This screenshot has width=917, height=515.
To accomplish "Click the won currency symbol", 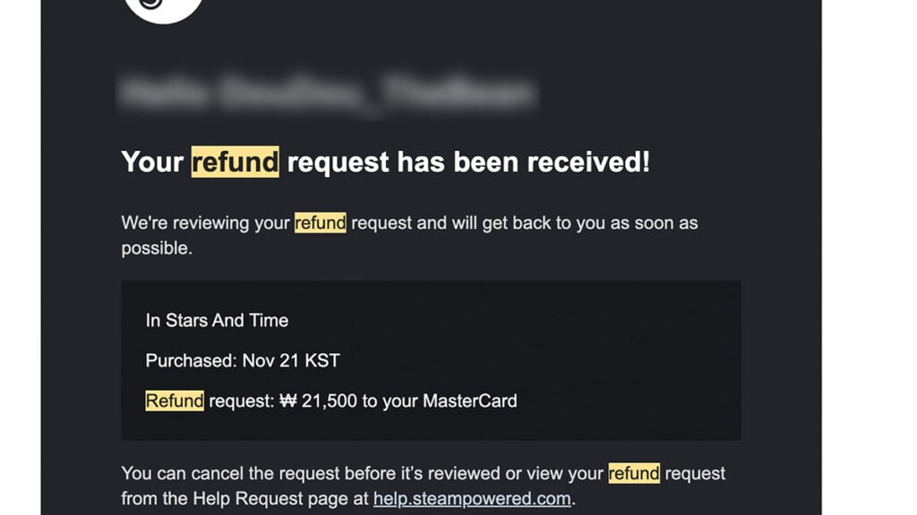I will [287, 401].
